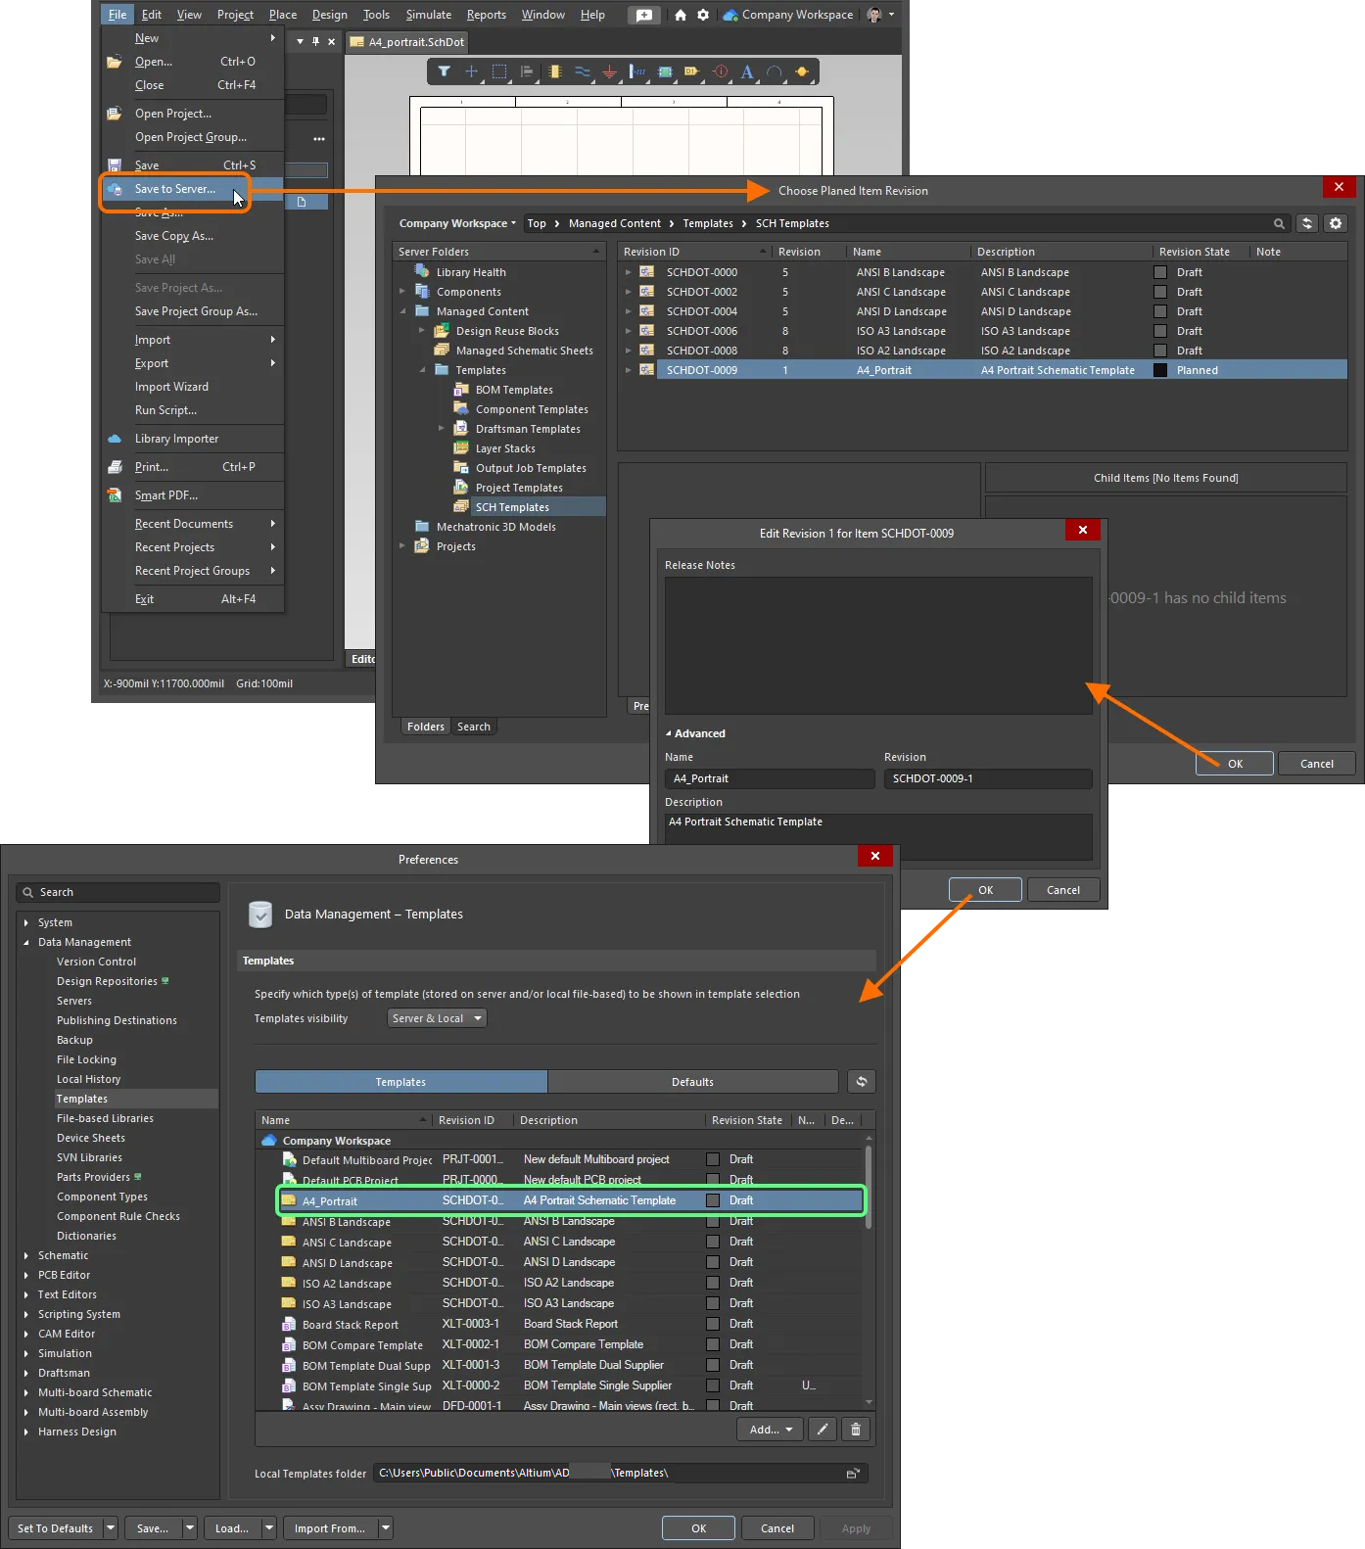Open the Add... dropdown button
The image size is (1365, 1549).
click(770, 1430)
